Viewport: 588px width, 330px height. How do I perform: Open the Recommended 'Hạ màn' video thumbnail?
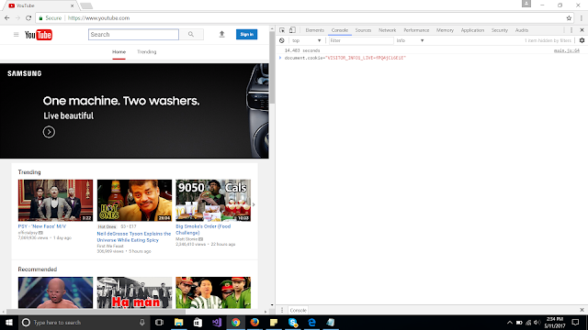pos(134,292)
